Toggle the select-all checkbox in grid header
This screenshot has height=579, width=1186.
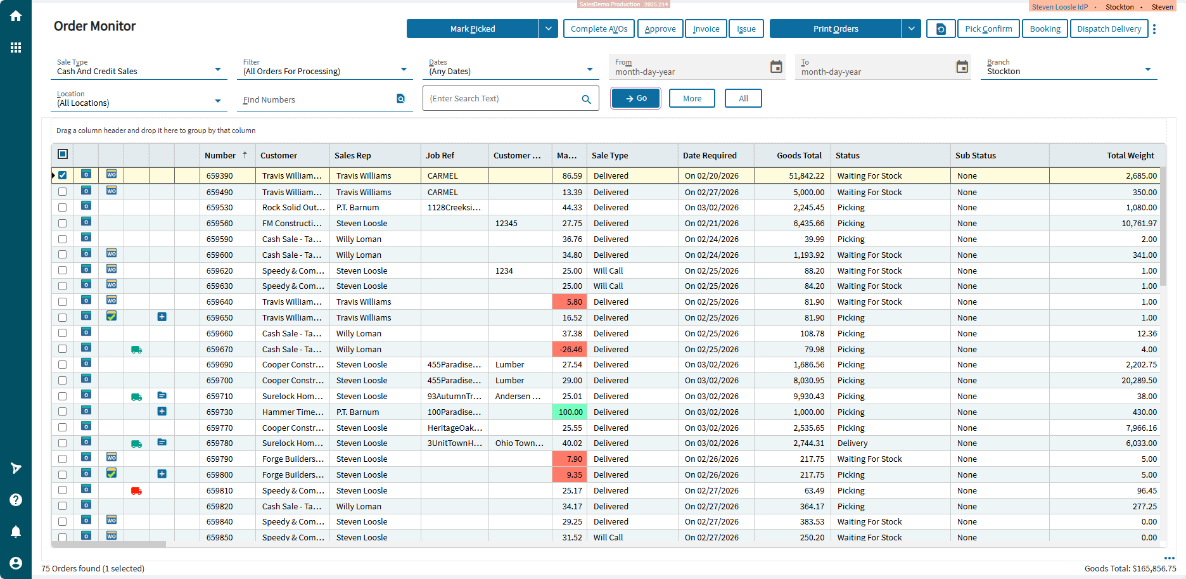(62, 154)
